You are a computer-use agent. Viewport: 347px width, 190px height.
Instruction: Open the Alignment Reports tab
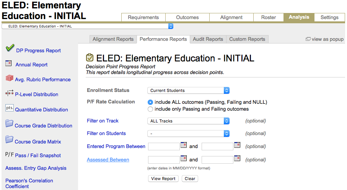113,39
